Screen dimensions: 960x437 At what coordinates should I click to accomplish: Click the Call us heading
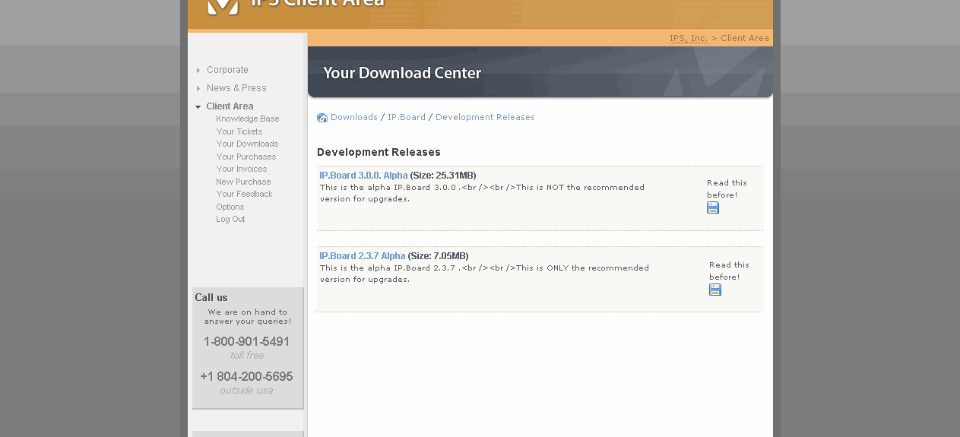(x=211, y=297)
